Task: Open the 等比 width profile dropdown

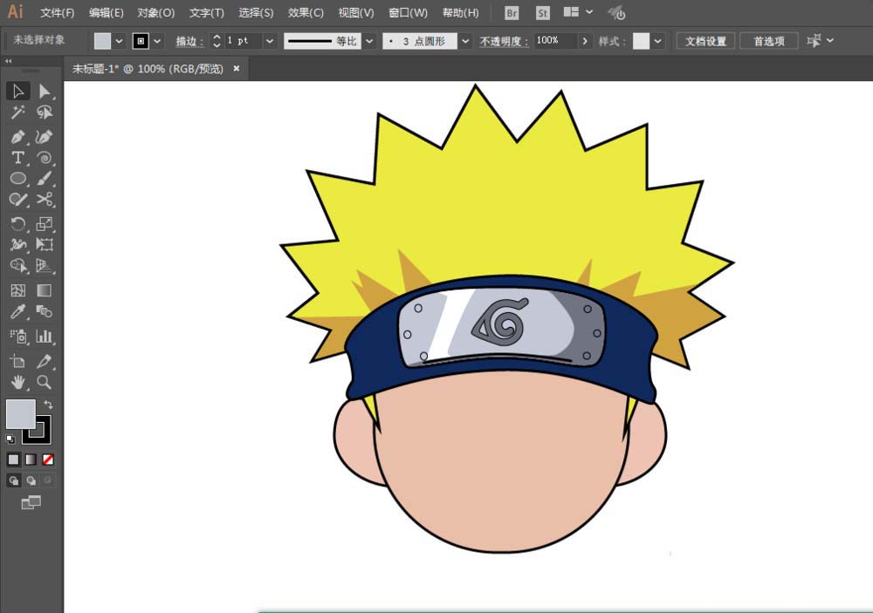Action: (x=369, y=41)
